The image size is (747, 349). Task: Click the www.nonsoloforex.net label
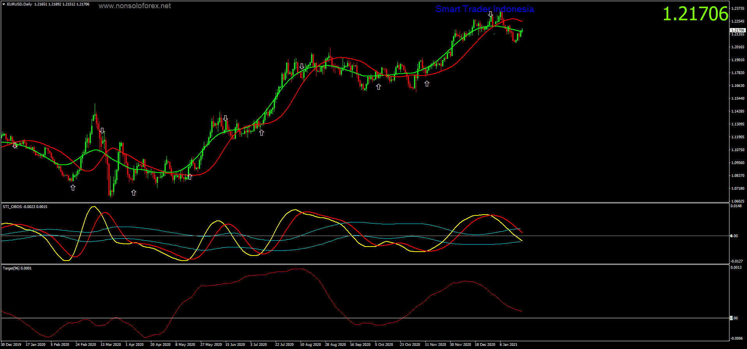tap(135, 6)
